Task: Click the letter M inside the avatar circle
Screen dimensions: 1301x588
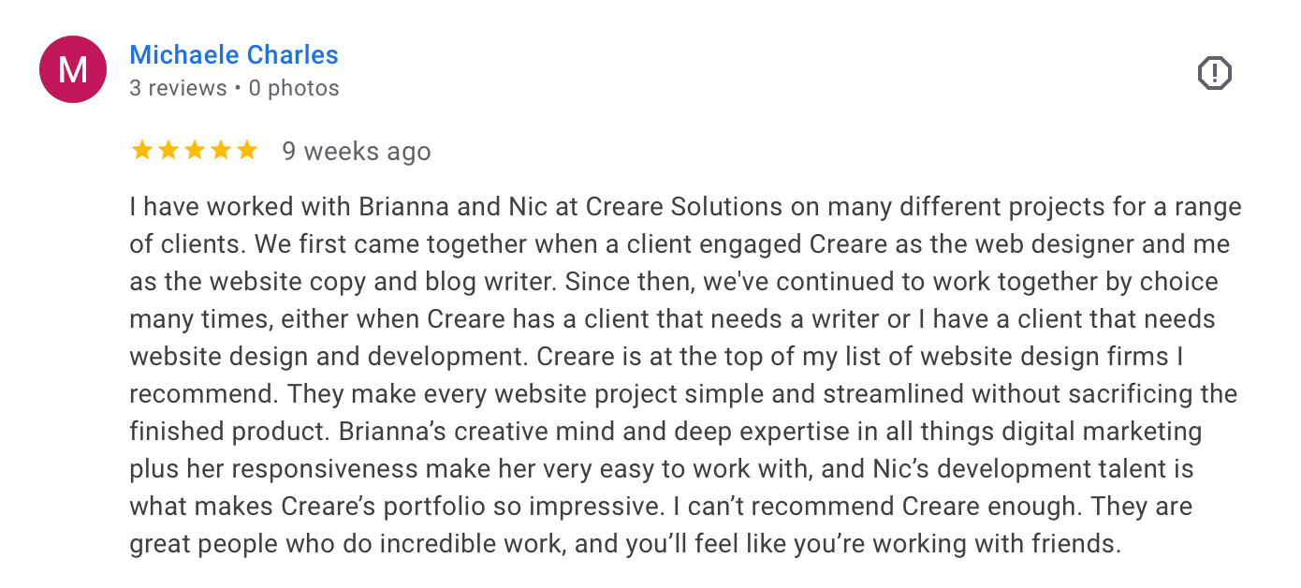Action: point(72,68)
